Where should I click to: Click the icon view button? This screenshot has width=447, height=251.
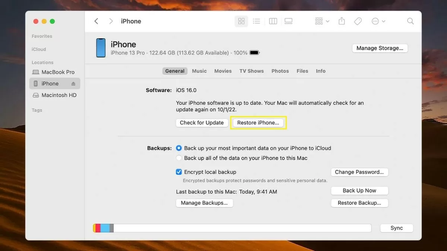(x=241, y=21)
